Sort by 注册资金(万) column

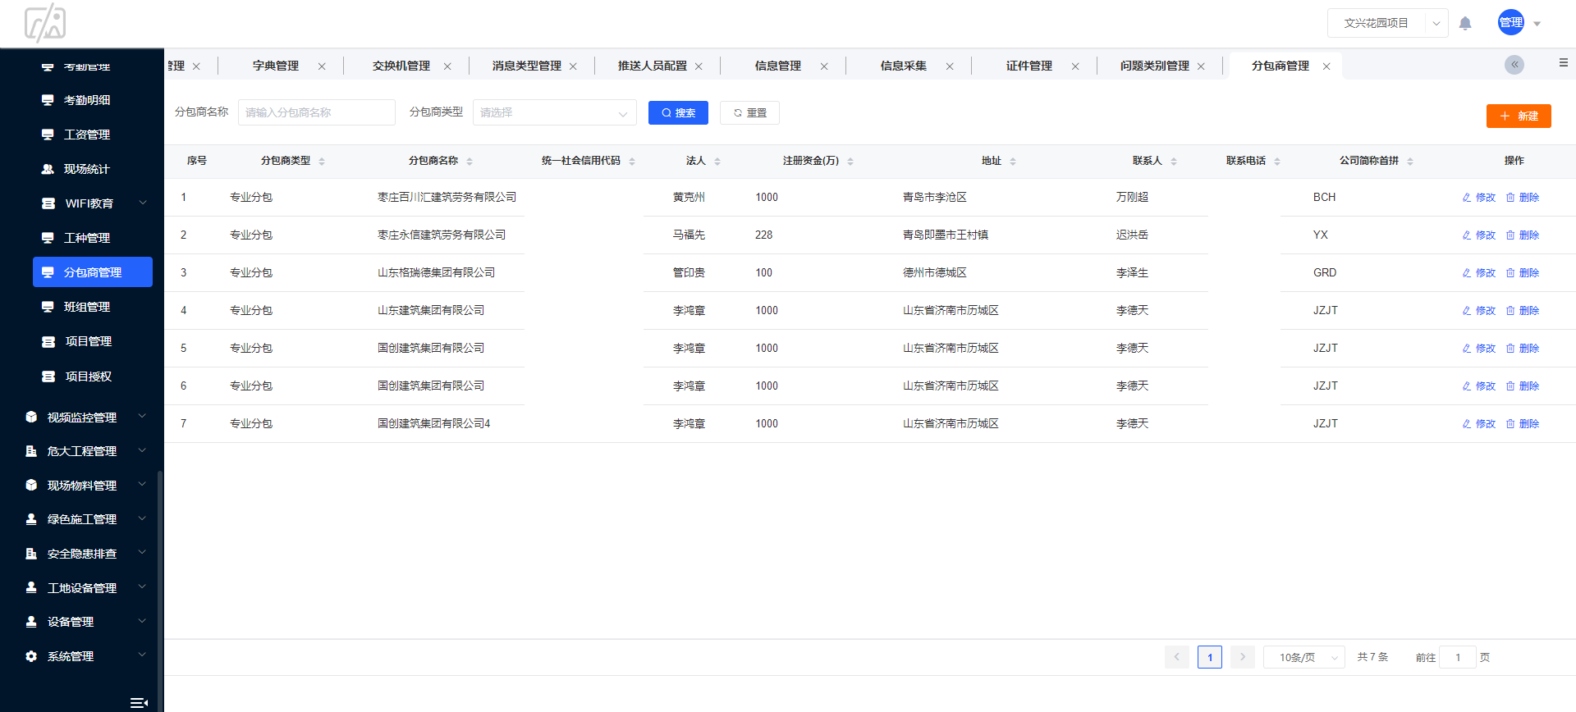[850, 162]
